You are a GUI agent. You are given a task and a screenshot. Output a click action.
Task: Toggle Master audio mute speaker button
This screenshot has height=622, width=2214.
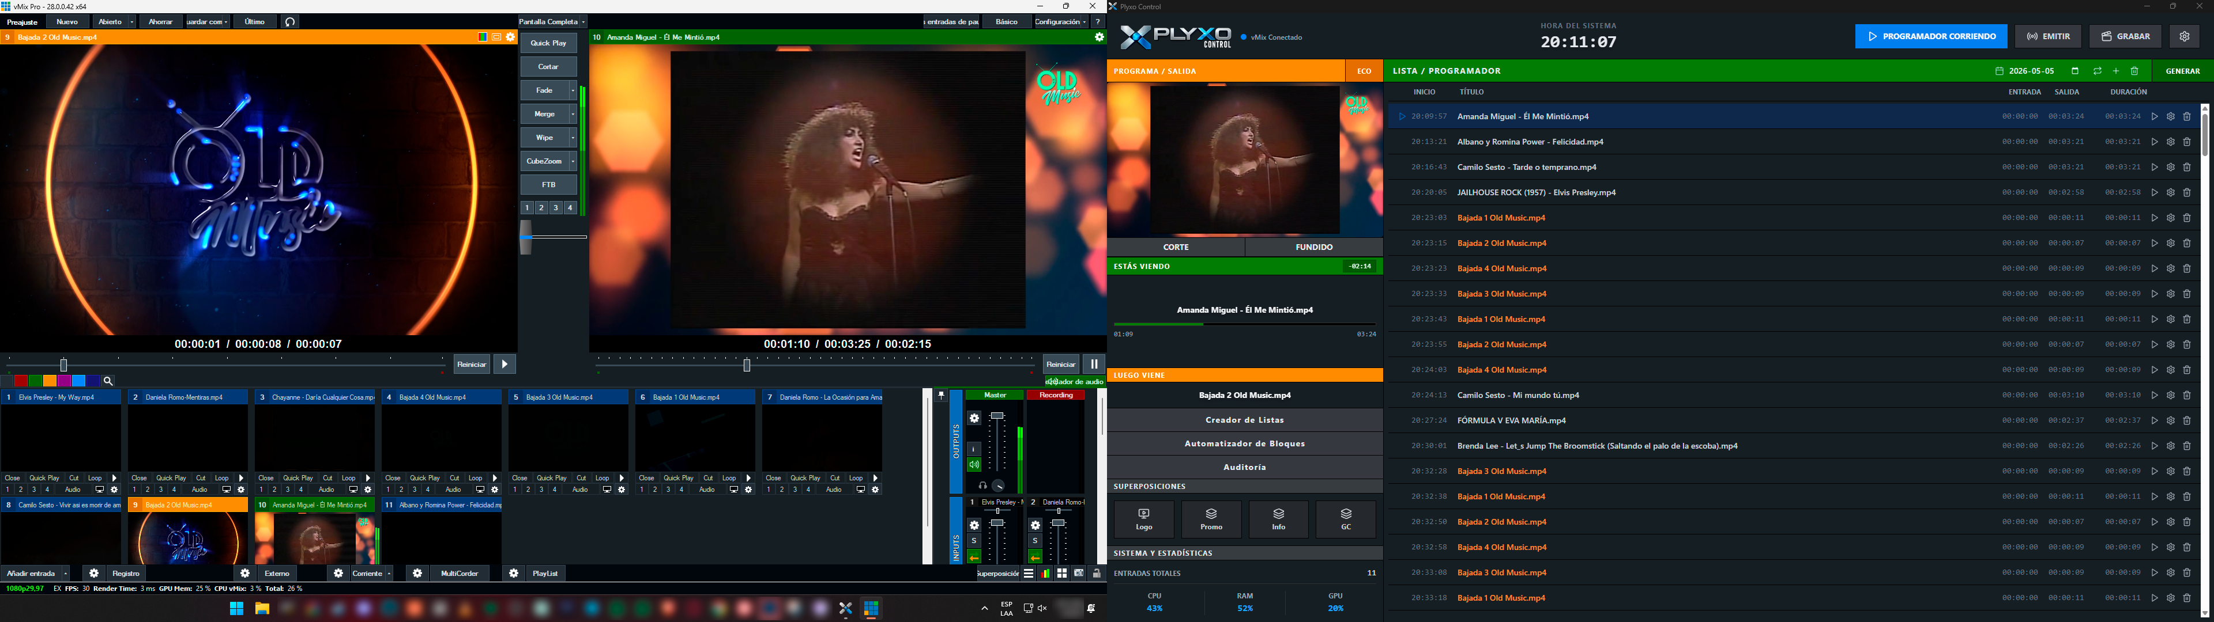point(974,465)
